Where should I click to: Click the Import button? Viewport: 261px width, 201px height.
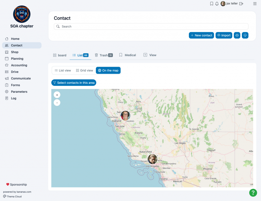pos(224,35)
